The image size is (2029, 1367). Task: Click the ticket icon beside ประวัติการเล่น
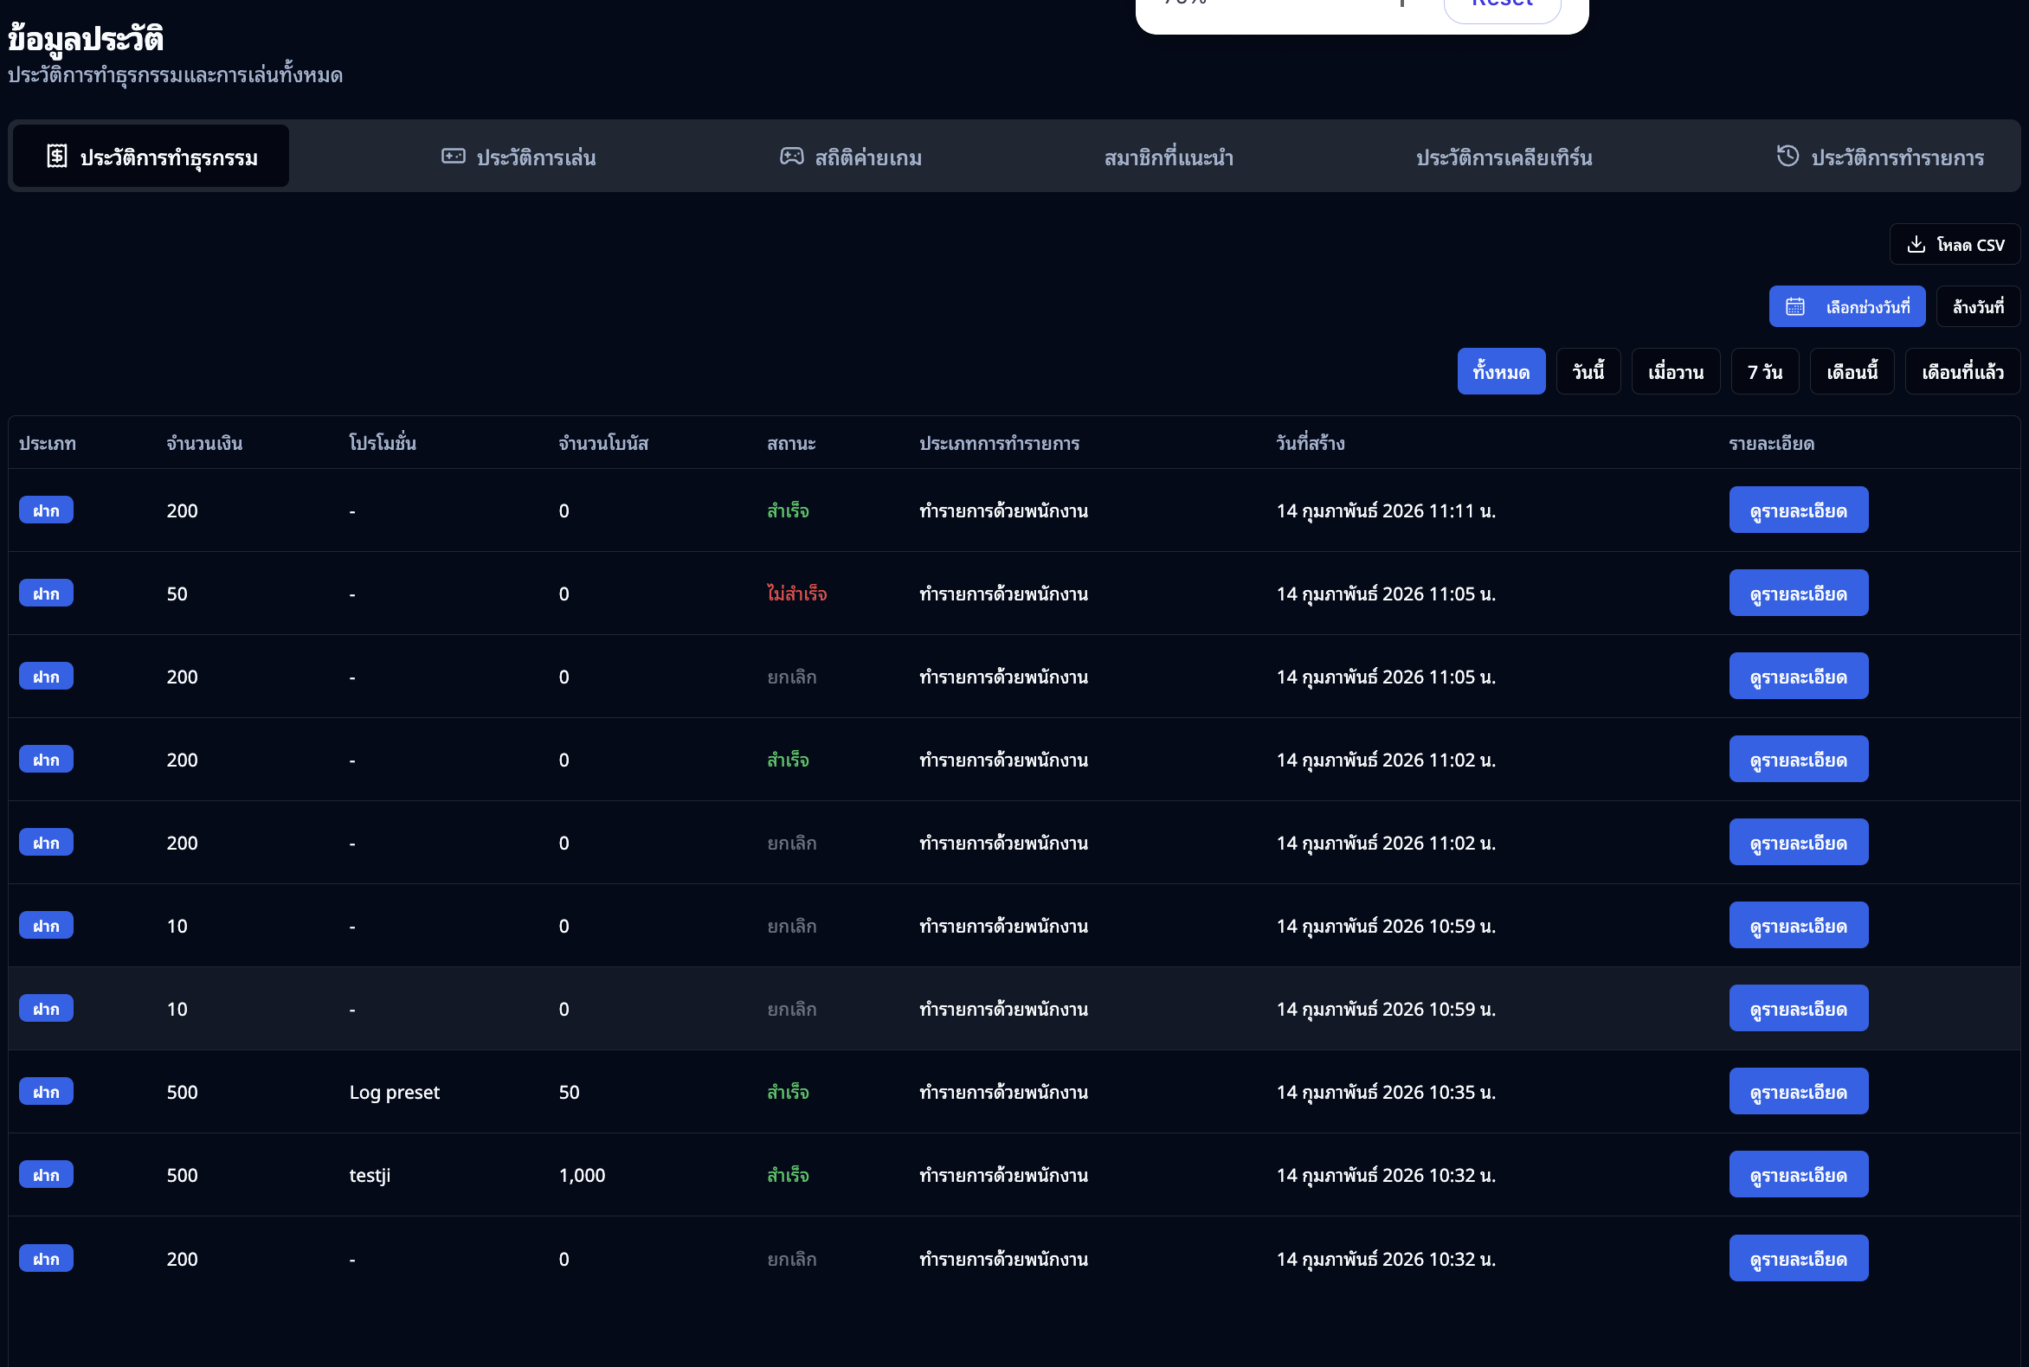click(x=453, y=156)
